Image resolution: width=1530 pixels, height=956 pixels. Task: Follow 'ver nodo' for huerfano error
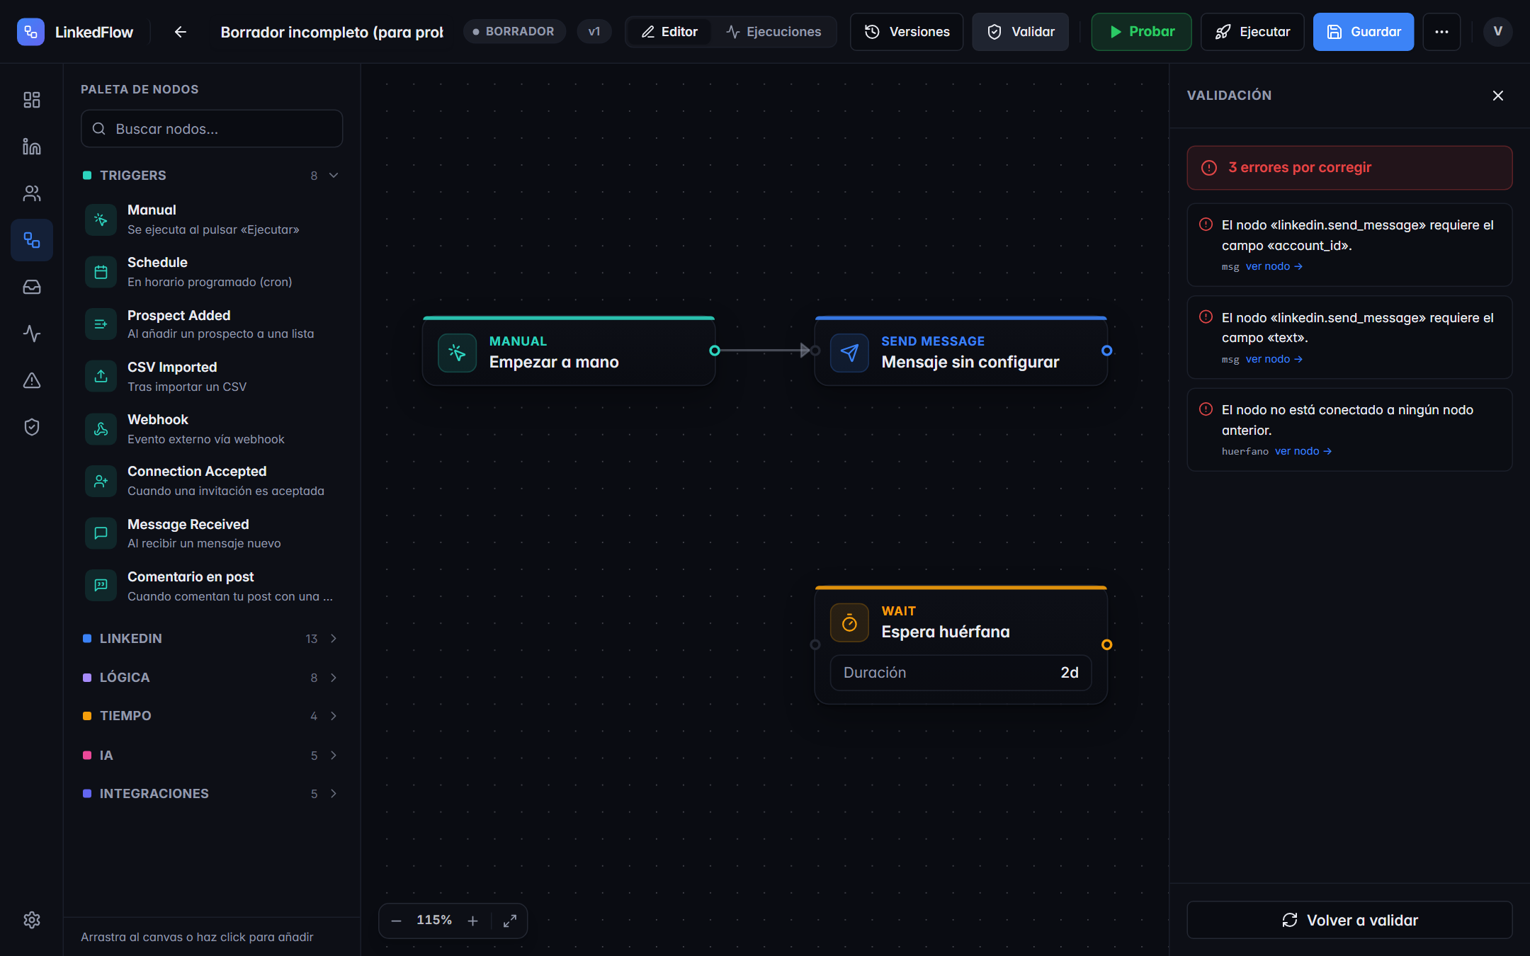click(1303, 451)
